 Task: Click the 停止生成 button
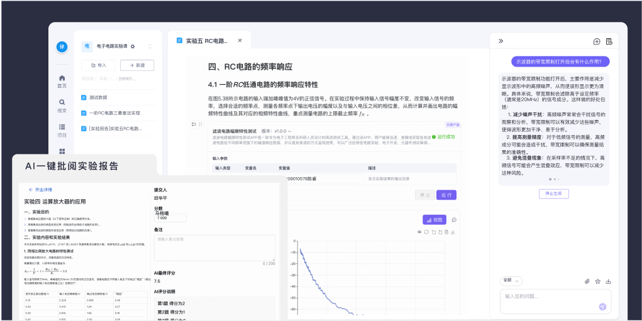[x=553, y=194]
